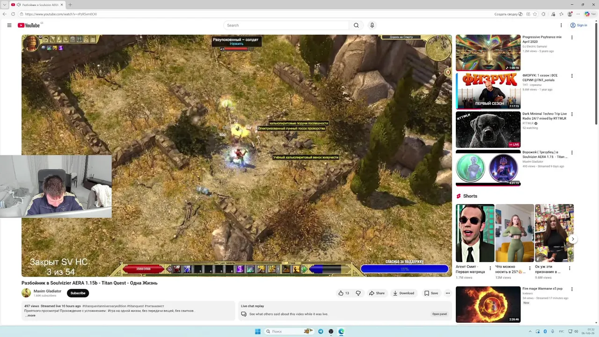
Task: Click Sign in button
Action: [x=579, y=25]
